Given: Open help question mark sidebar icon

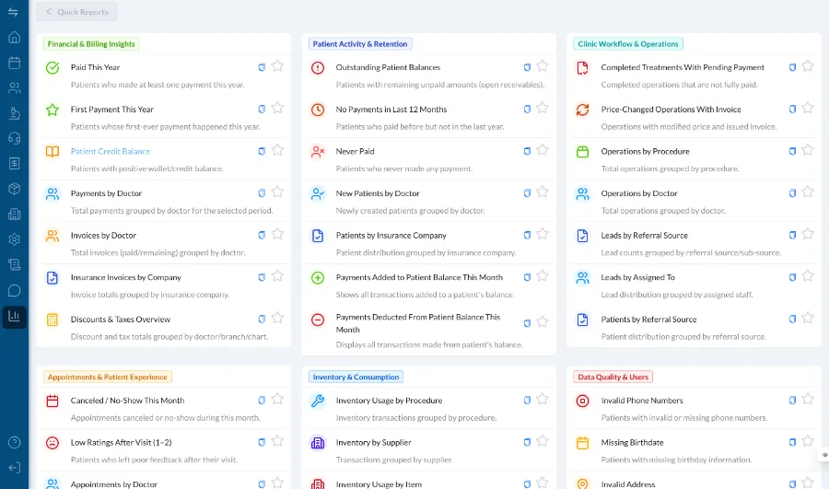Looking at the screenshot, I should pos(14,442).
